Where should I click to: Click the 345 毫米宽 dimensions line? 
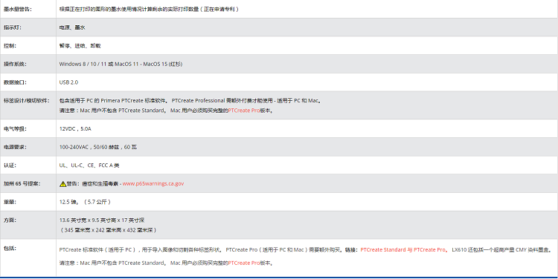tap(108, 230)
